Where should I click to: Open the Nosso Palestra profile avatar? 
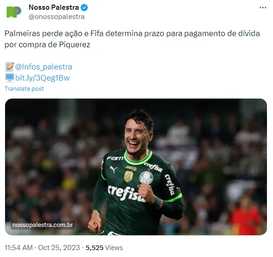[x=14, y=12]
